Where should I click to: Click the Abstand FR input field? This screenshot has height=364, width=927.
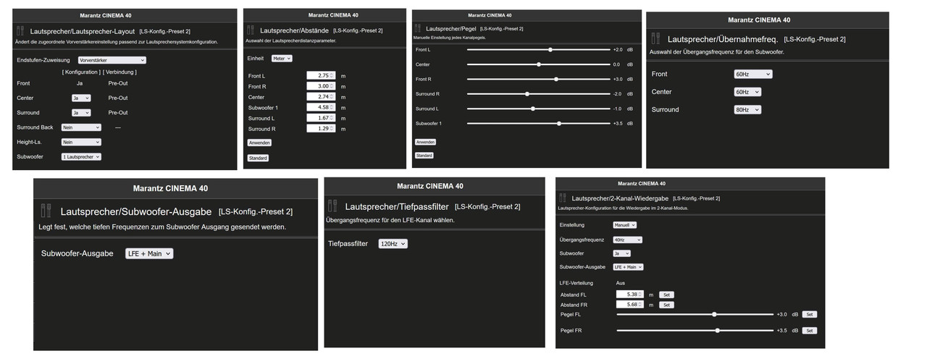click(631, 305)
